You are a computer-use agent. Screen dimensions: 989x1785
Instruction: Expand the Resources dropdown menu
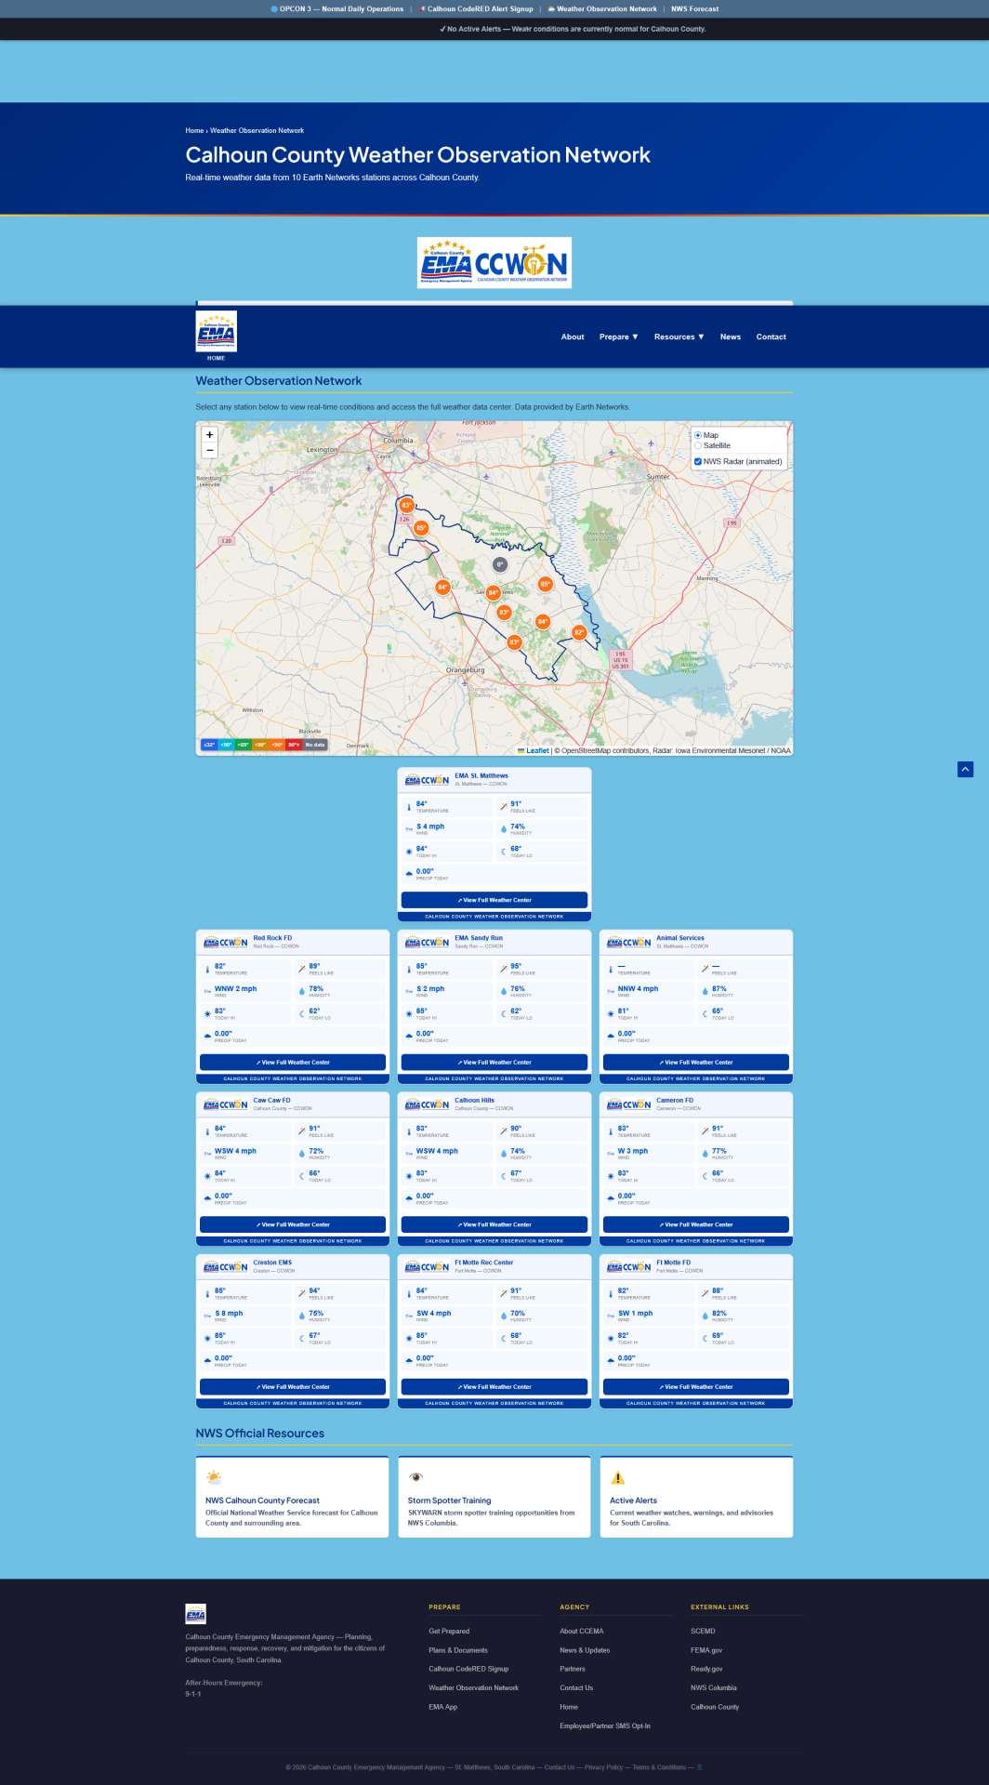679,337
